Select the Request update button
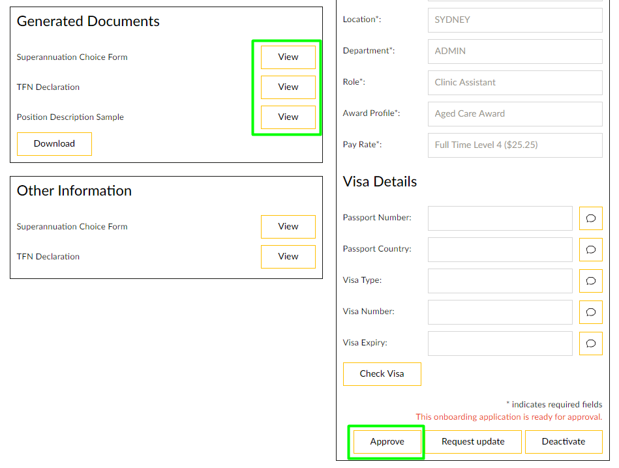This screenshot has height=468, width=619. click(473, 441)
